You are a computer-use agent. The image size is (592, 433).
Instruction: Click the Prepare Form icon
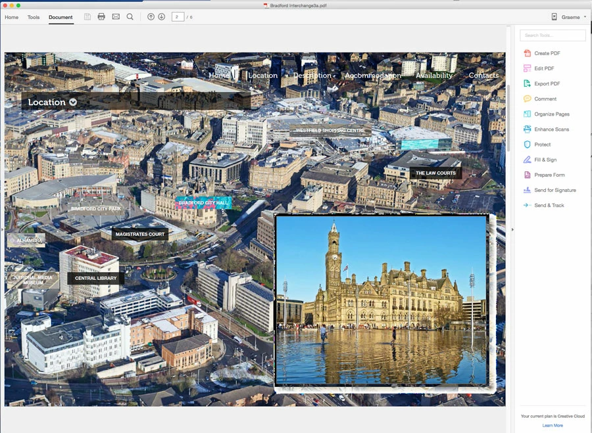[527, 175]
